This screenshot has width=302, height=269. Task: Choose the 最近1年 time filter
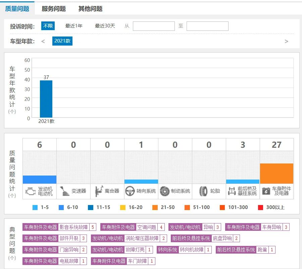74,26
